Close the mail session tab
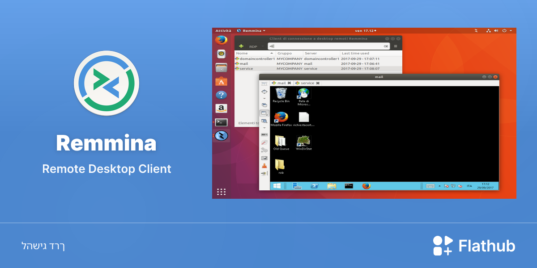Image resolution: width=537 pixels, height=268 pixels. tap(289, 83)
